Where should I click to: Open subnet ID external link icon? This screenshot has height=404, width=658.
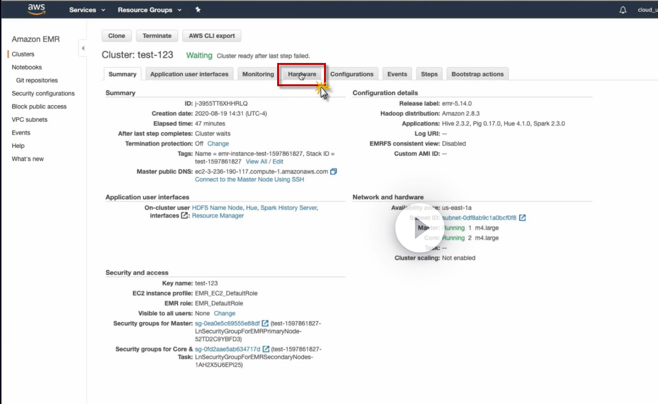coord(522,218)
